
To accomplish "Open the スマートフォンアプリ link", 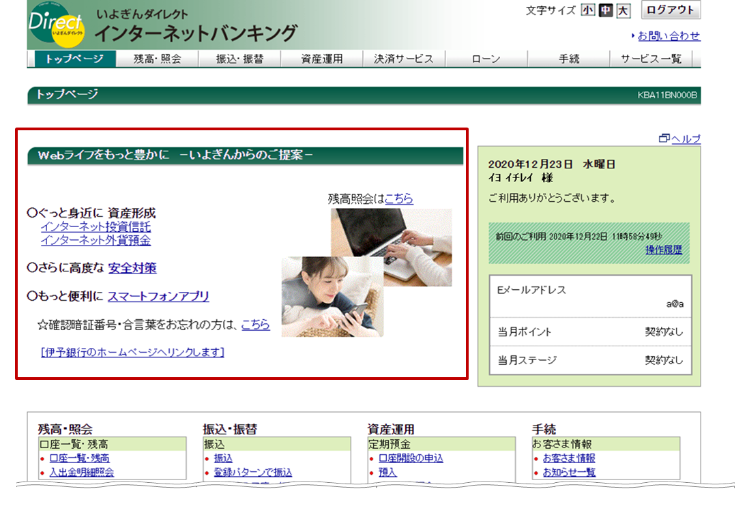I will [x=159, y=296].
